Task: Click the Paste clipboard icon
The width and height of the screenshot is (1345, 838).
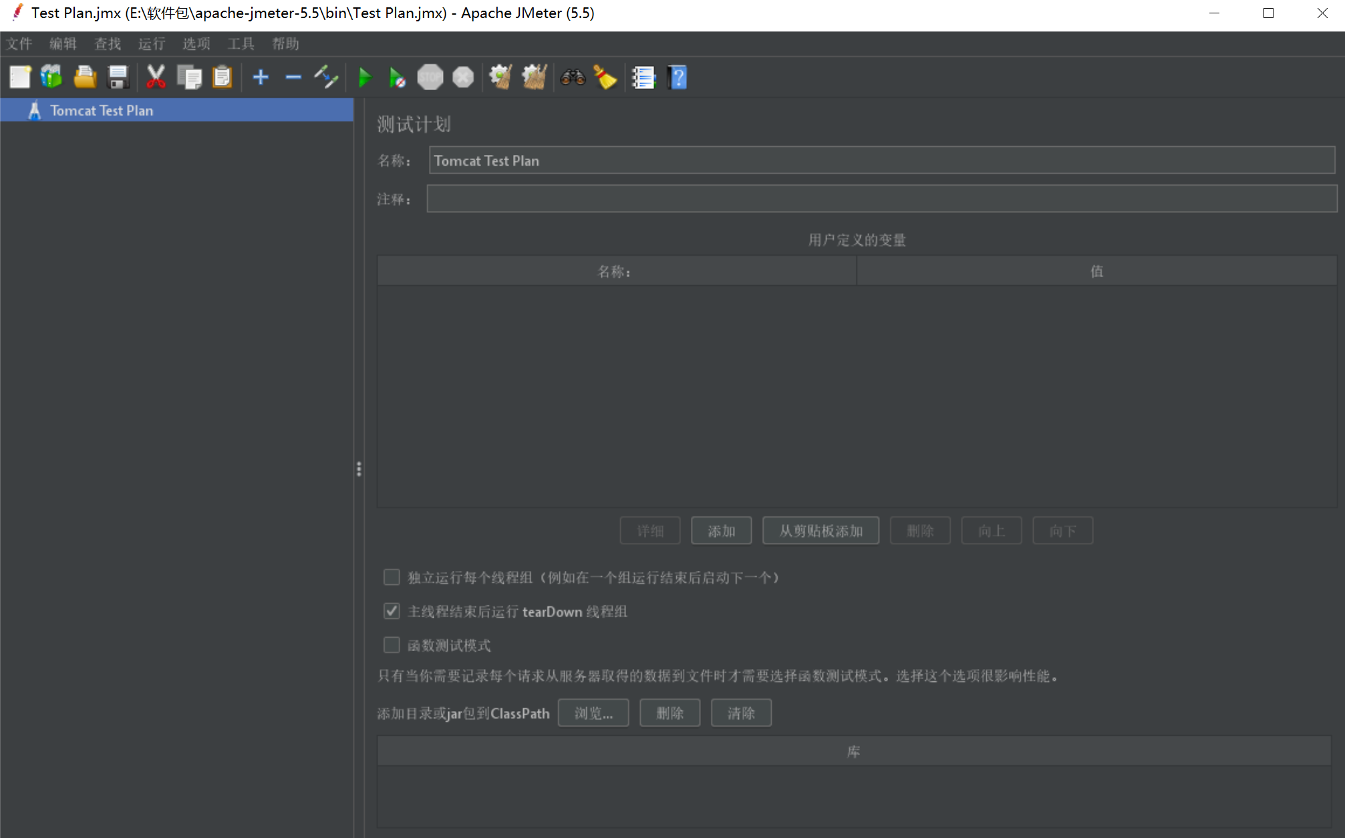Action: click(x=222, y=77)
